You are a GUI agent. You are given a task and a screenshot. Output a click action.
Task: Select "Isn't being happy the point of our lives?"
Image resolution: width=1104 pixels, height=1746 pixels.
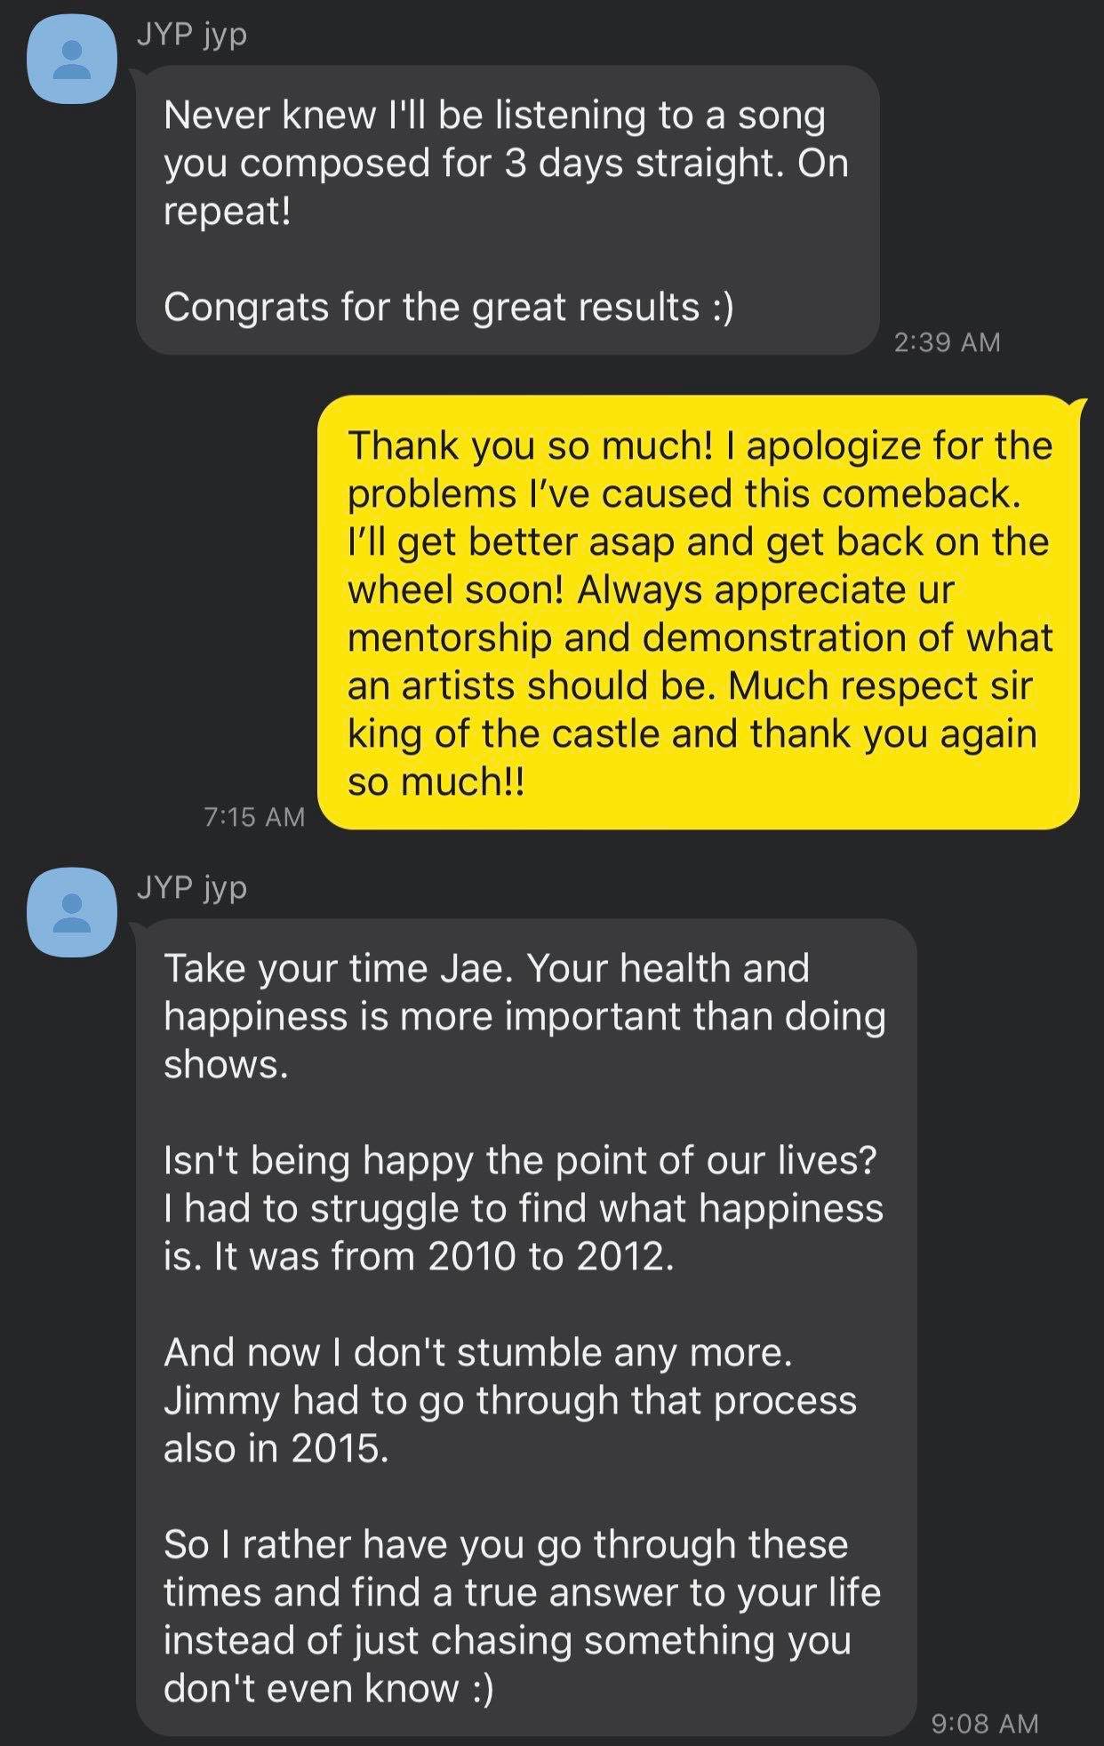520,1160
